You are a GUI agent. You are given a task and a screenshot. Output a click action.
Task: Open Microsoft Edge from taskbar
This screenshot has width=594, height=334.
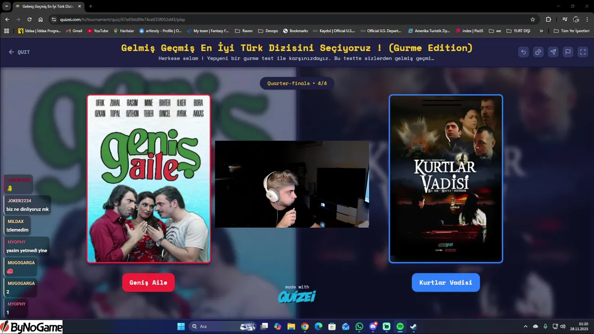(318, 327)
